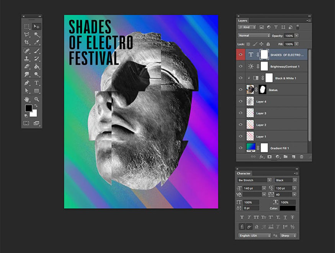Select the Move tool
335x253 pixels.
pyautogui.click(x=36, y=26)
